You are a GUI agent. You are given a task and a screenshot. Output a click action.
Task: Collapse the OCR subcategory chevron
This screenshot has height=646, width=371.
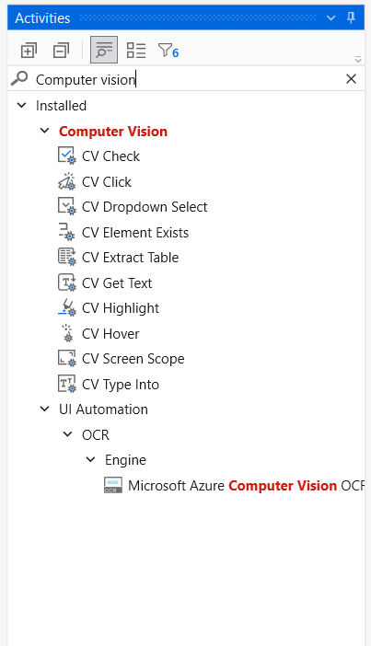tap(67, 434)
